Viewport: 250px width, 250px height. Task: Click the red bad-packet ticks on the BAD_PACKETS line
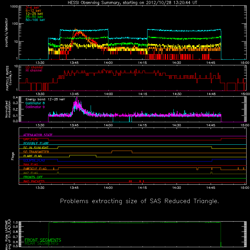(136, 181)
